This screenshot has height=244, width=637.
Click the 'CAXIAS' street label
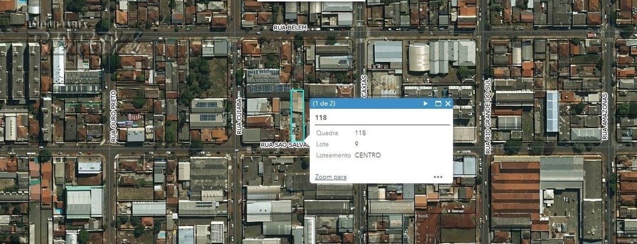(364, 86)
